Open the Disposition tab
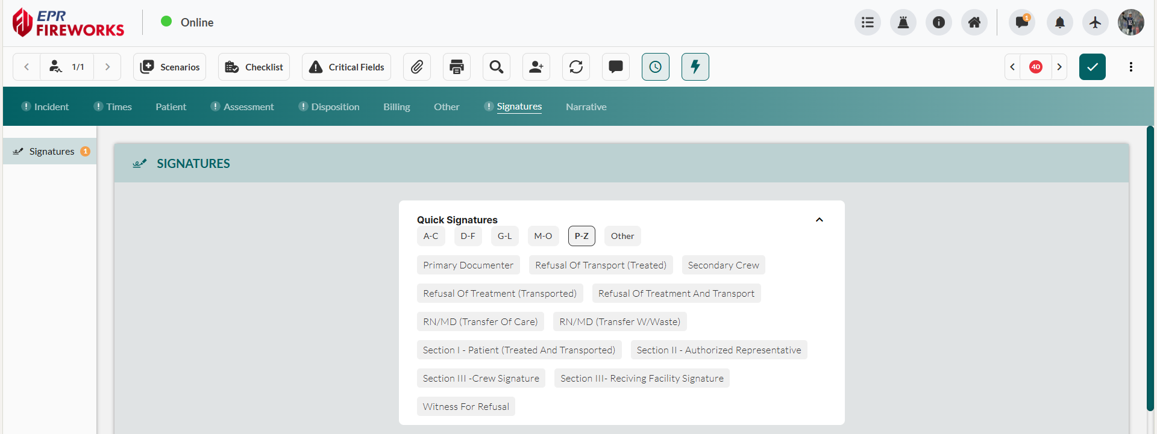This screenshot has height=434, width=1157. pyautogui.click(x=335, y=107)
